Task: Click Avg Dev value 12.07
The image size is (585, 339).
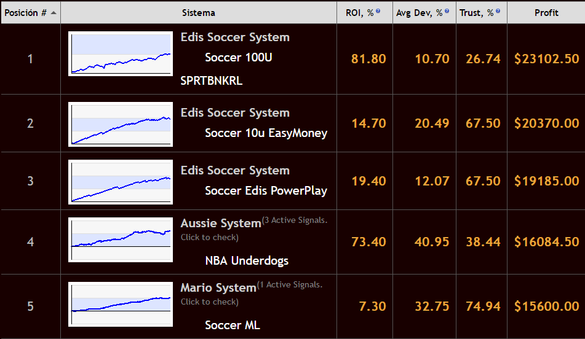Action: (x=432, y=181)
